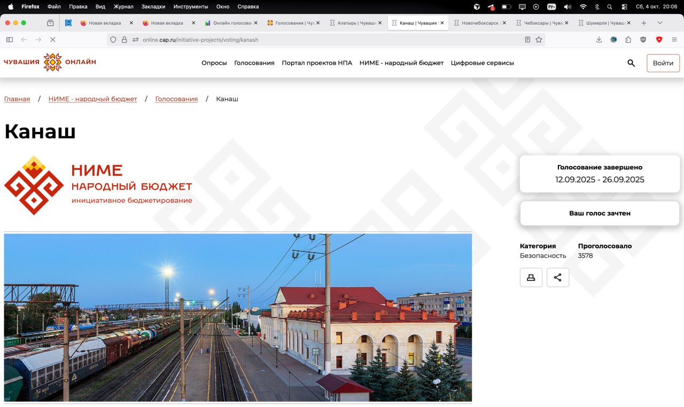
Task: Open site search via magnifier icon
Action: pyautogui.click(x=631, y=63)
